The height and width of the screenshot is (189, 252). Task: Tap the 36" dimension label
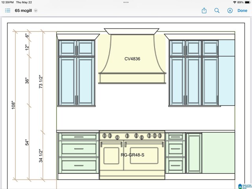click(x=27, y=81)
